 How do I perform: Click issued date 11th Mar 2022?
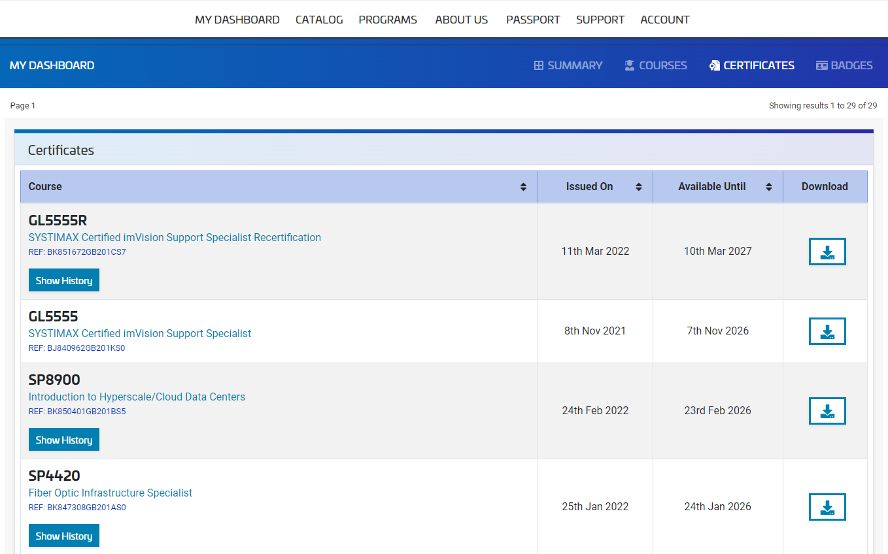595,252
